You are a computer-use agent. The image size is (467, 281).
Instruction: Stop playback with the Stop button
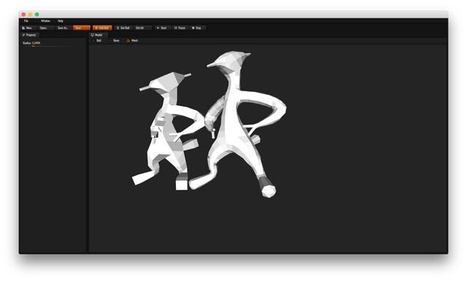point(197,28)
